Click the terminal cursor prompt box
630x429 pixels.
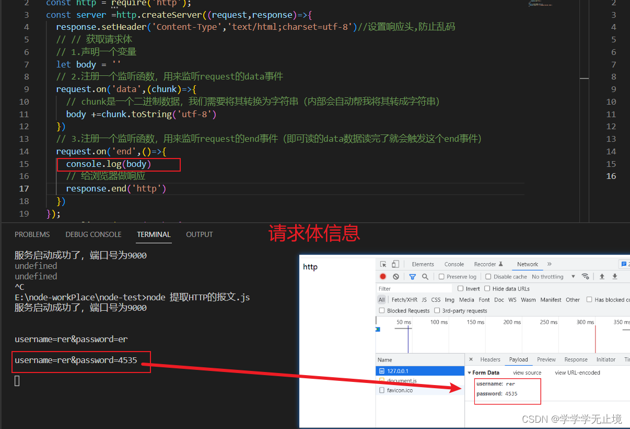[x=17, y=381]
